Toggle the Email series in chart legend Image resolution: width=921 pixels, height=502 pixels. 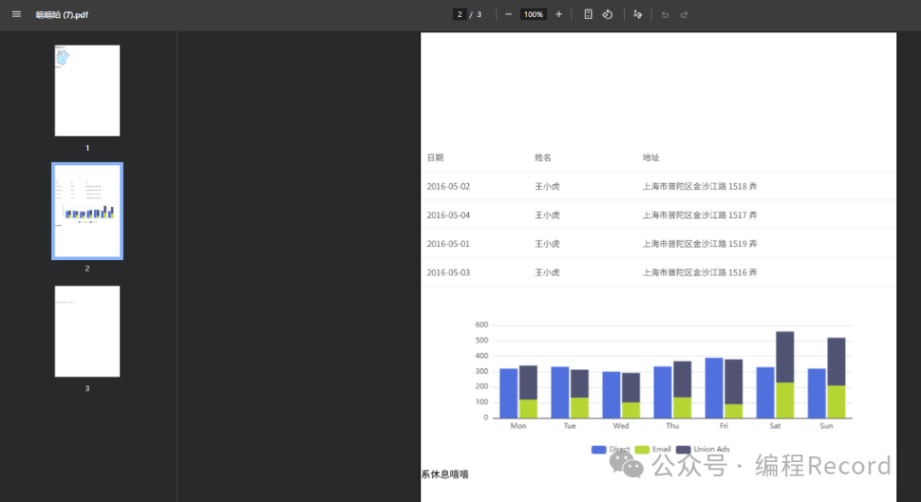pyautogui.click(x=652, y=449)
